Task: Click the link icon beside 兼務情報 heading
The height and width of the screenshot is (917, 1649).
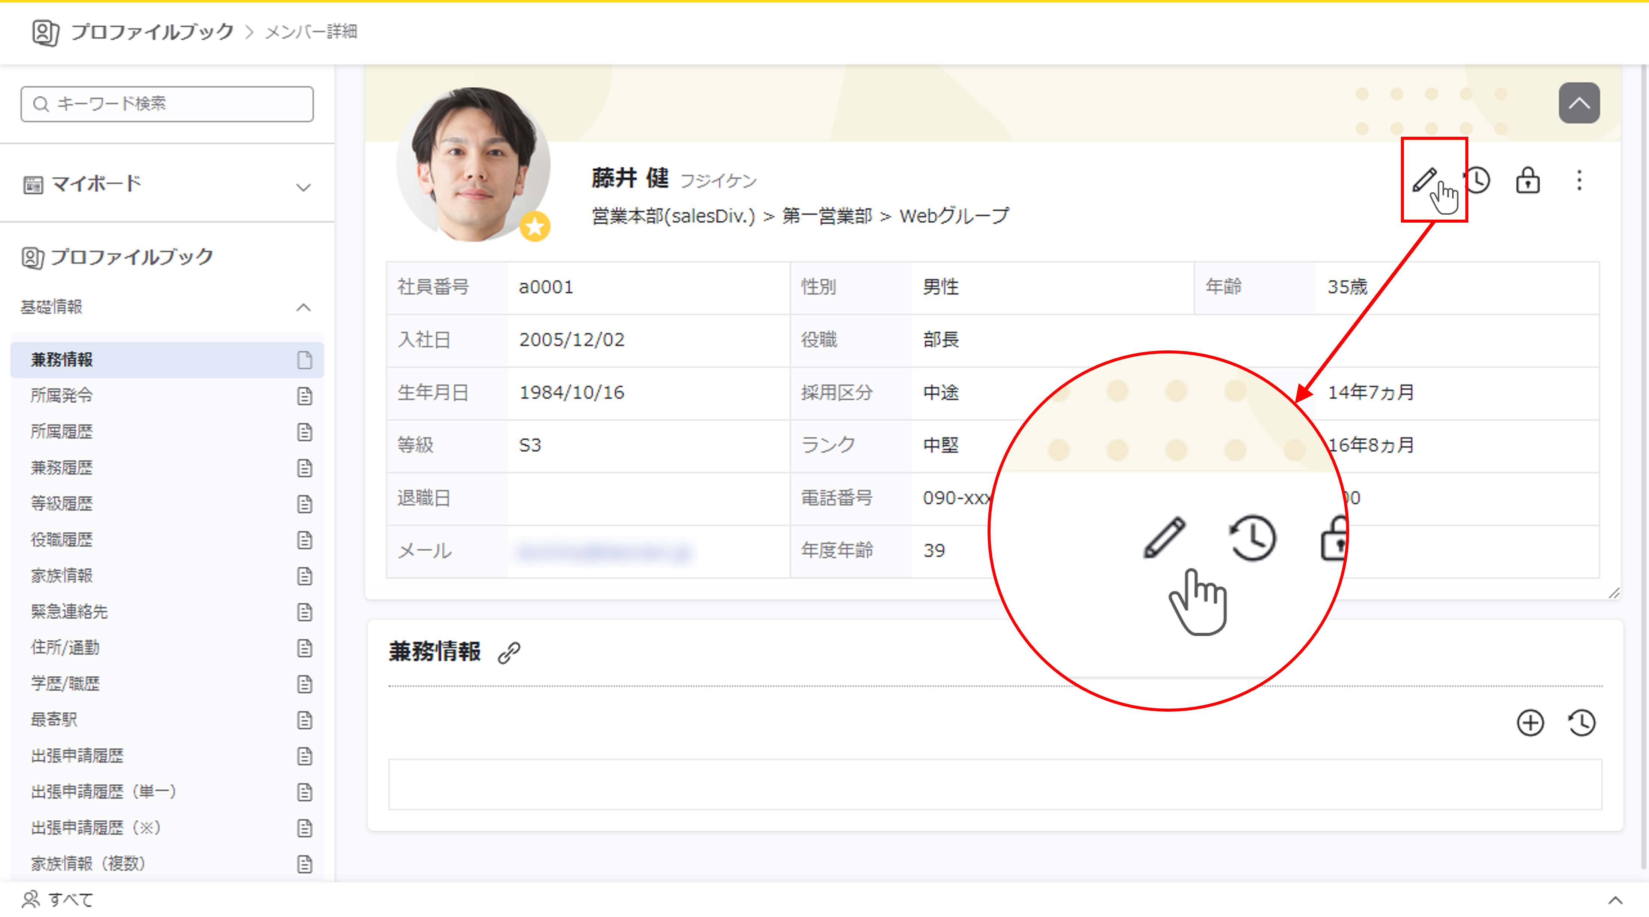Action: [509, 652]
